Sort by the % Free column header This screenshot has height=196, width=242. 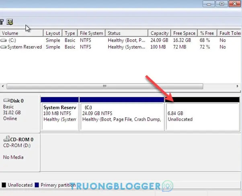207,33
